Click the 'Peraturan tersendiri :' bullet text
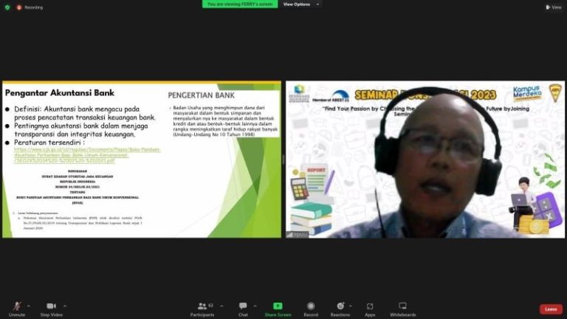The width and height of the screenshot is (567, 319). pyautogui.click(x=49, y=143)
